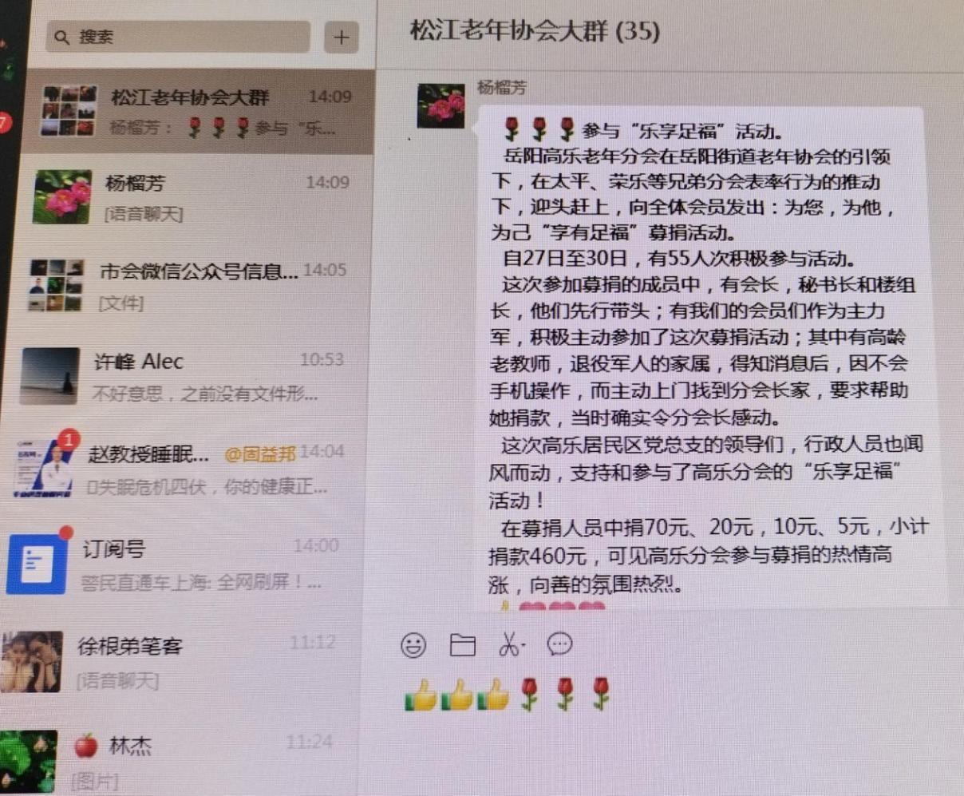Image resolution: width=964 pixels, height=796 pixels.
Task: Open the 松江老年协会大群 conversation
Action: [200, 112]
